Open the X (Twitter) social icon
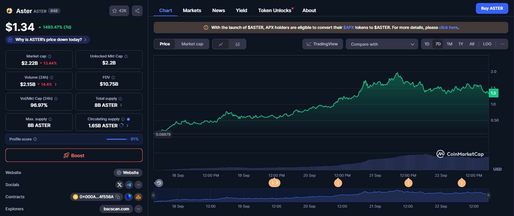Screen dimensions: 514x216 tap(120, 185)
